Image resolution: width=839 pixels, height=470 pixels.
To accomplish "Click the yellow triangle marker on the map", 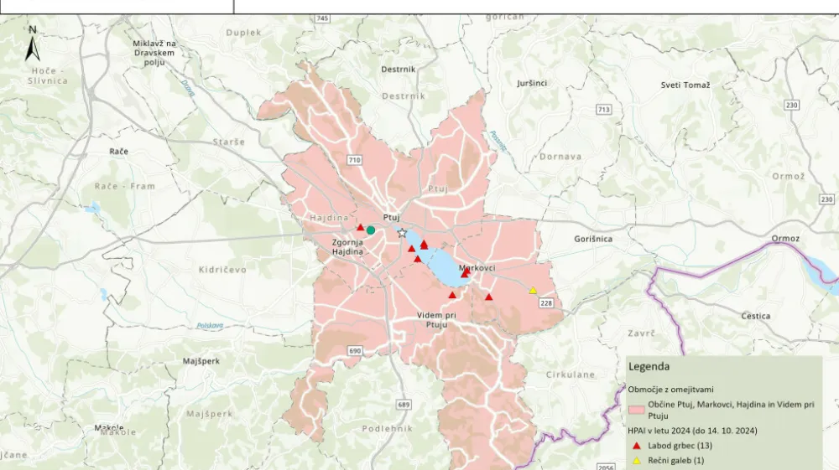I will click(x=533, y=291).
